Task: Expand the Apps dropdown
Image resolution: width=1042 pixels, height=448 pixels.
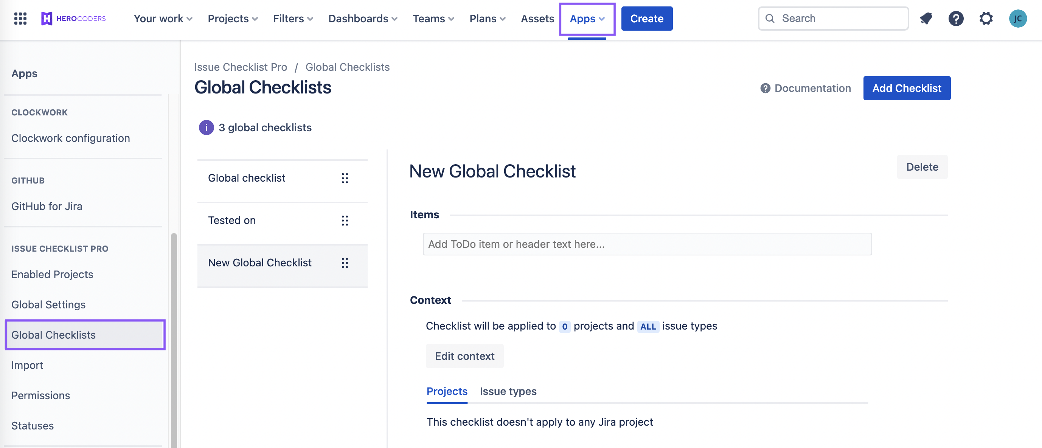Action: [587, 19]
